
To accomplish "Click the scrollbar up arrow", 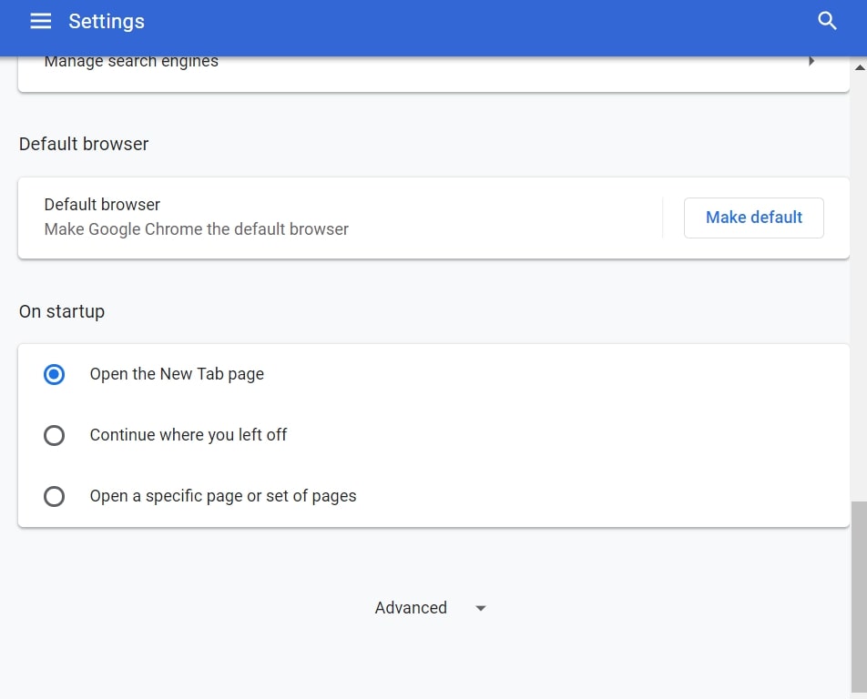I will (860, 67).
